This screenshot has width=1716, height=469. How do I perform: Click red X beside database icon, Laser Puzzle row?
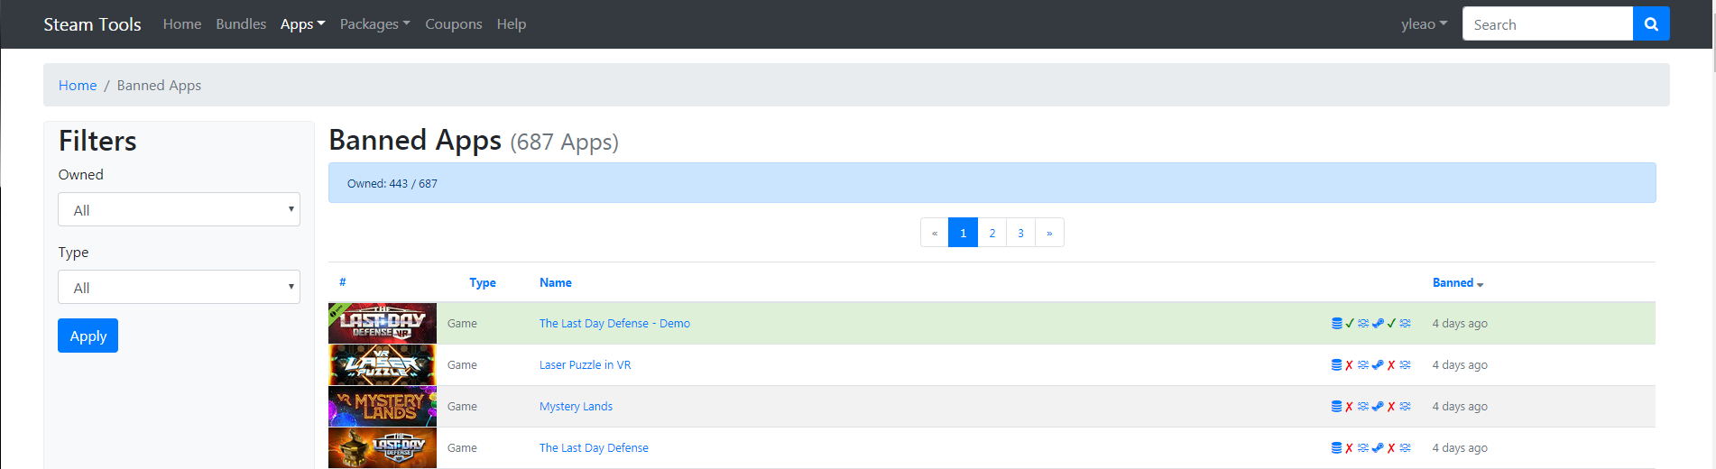1349,364
